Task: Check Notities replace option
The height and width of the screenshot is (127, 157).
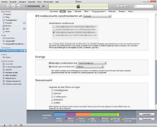Action: [x=52, y=103]
